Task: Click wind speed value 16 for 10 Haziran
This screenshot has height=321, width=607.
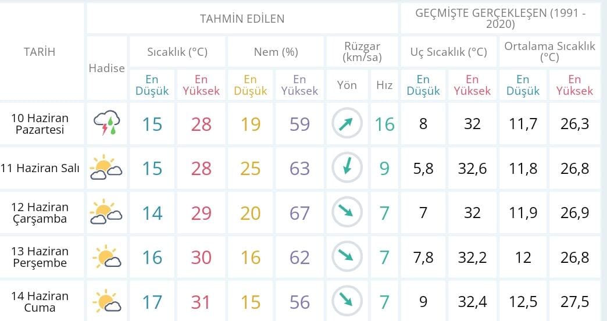Action: (384, 124)
